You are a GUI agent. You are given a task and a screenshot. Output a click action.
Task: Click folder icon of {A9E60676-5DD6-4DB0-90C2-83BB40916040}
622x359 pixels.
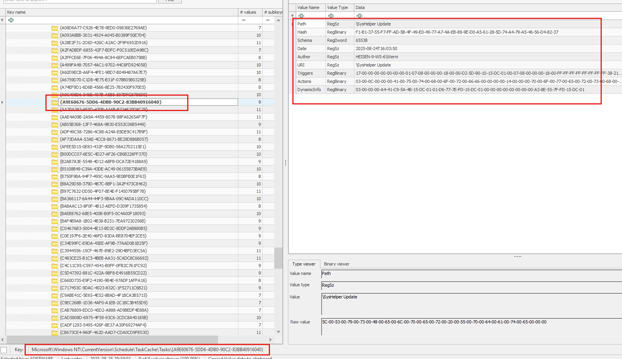pos(55,102)
